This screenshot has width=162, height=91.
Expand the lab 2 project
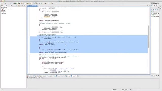2,12
